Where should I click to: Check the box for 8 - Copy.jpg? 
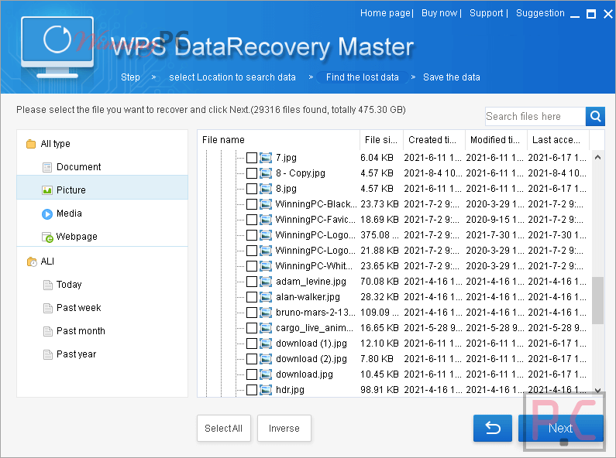click(252, 173)
